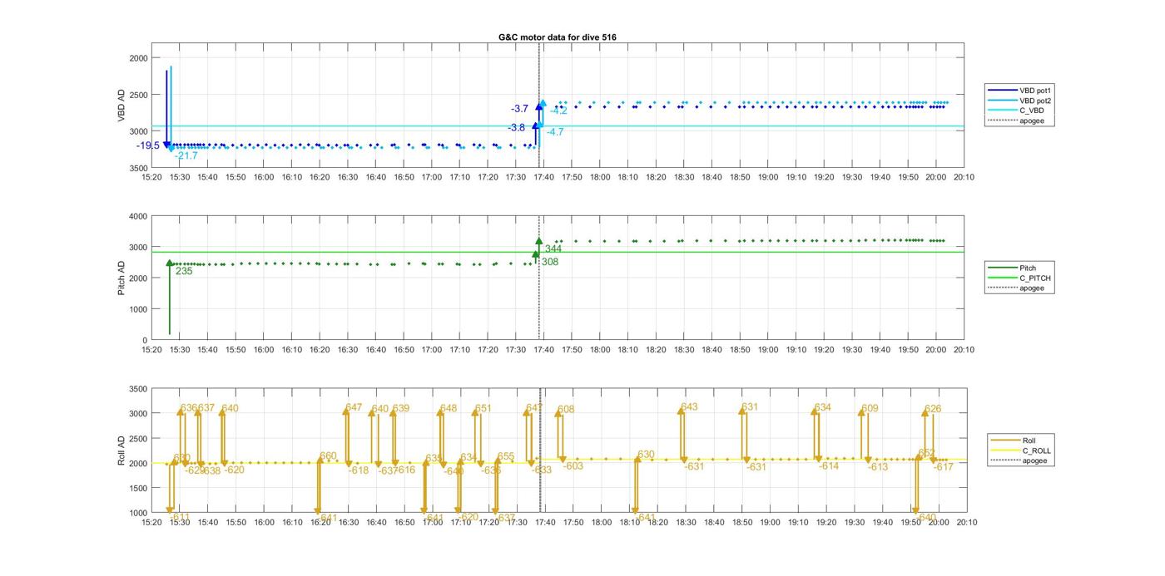Click the '626' roll data label
Screen dimensions: 1165x576
933,409
